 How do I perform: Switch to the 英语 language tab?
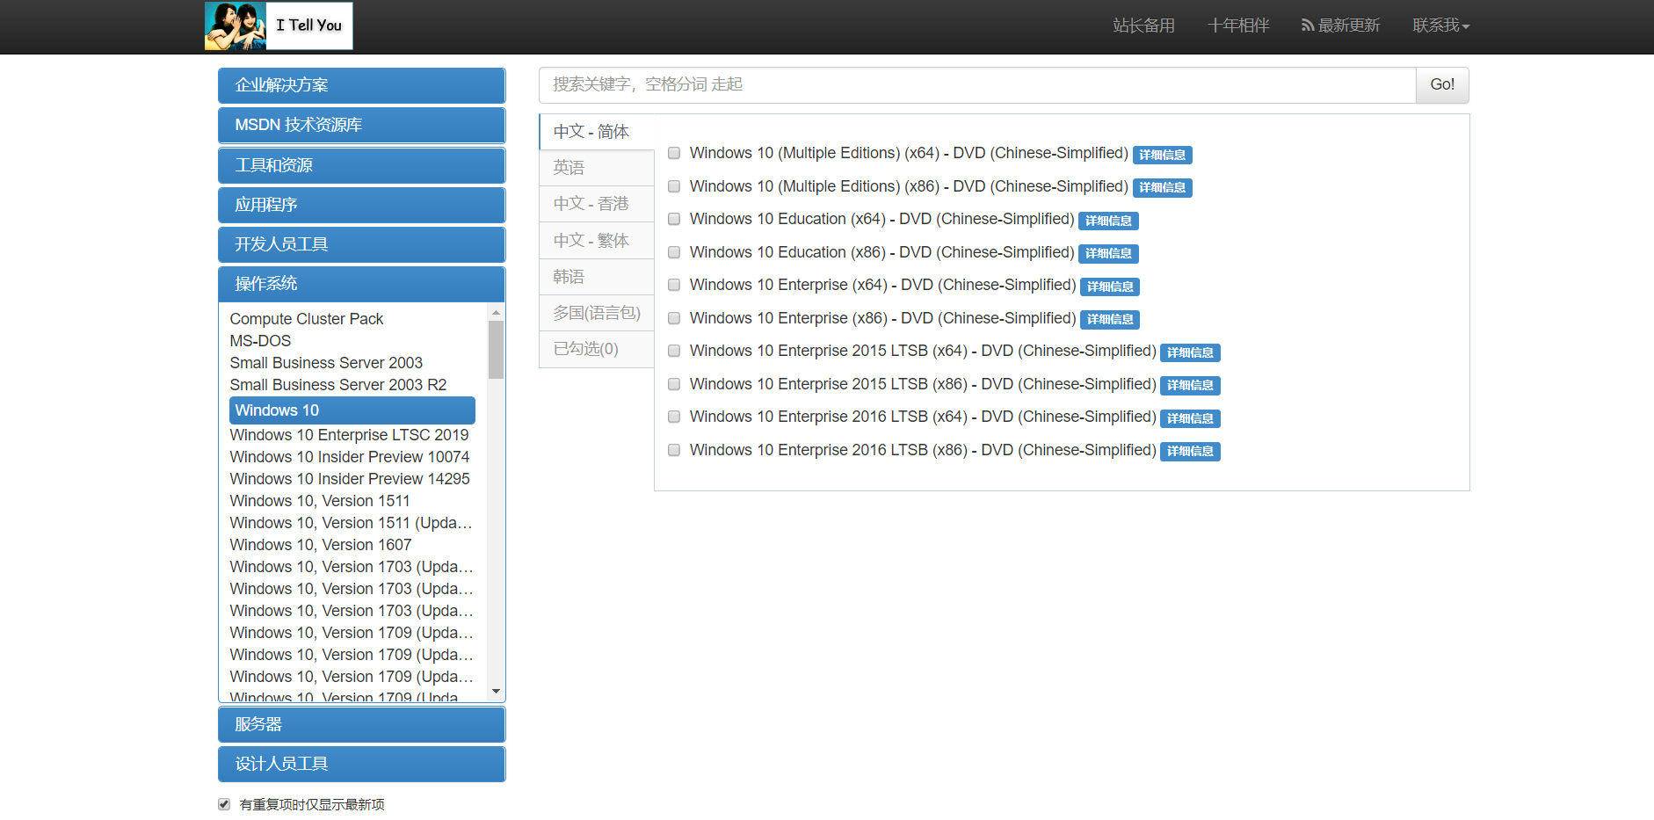(596, 168)
